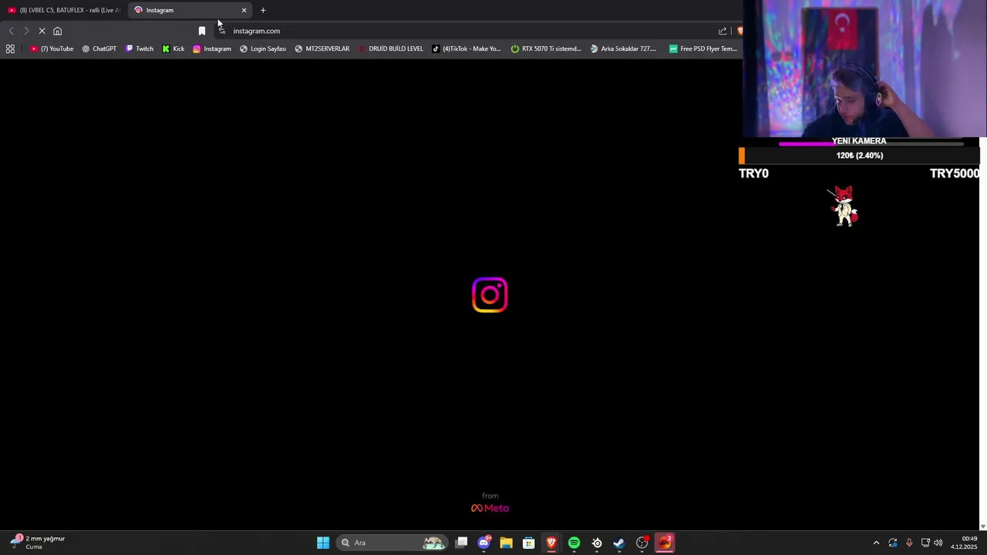Open Discord from the taskbar
This screenshot has height=555, width=987.
(x=483, y=543)
